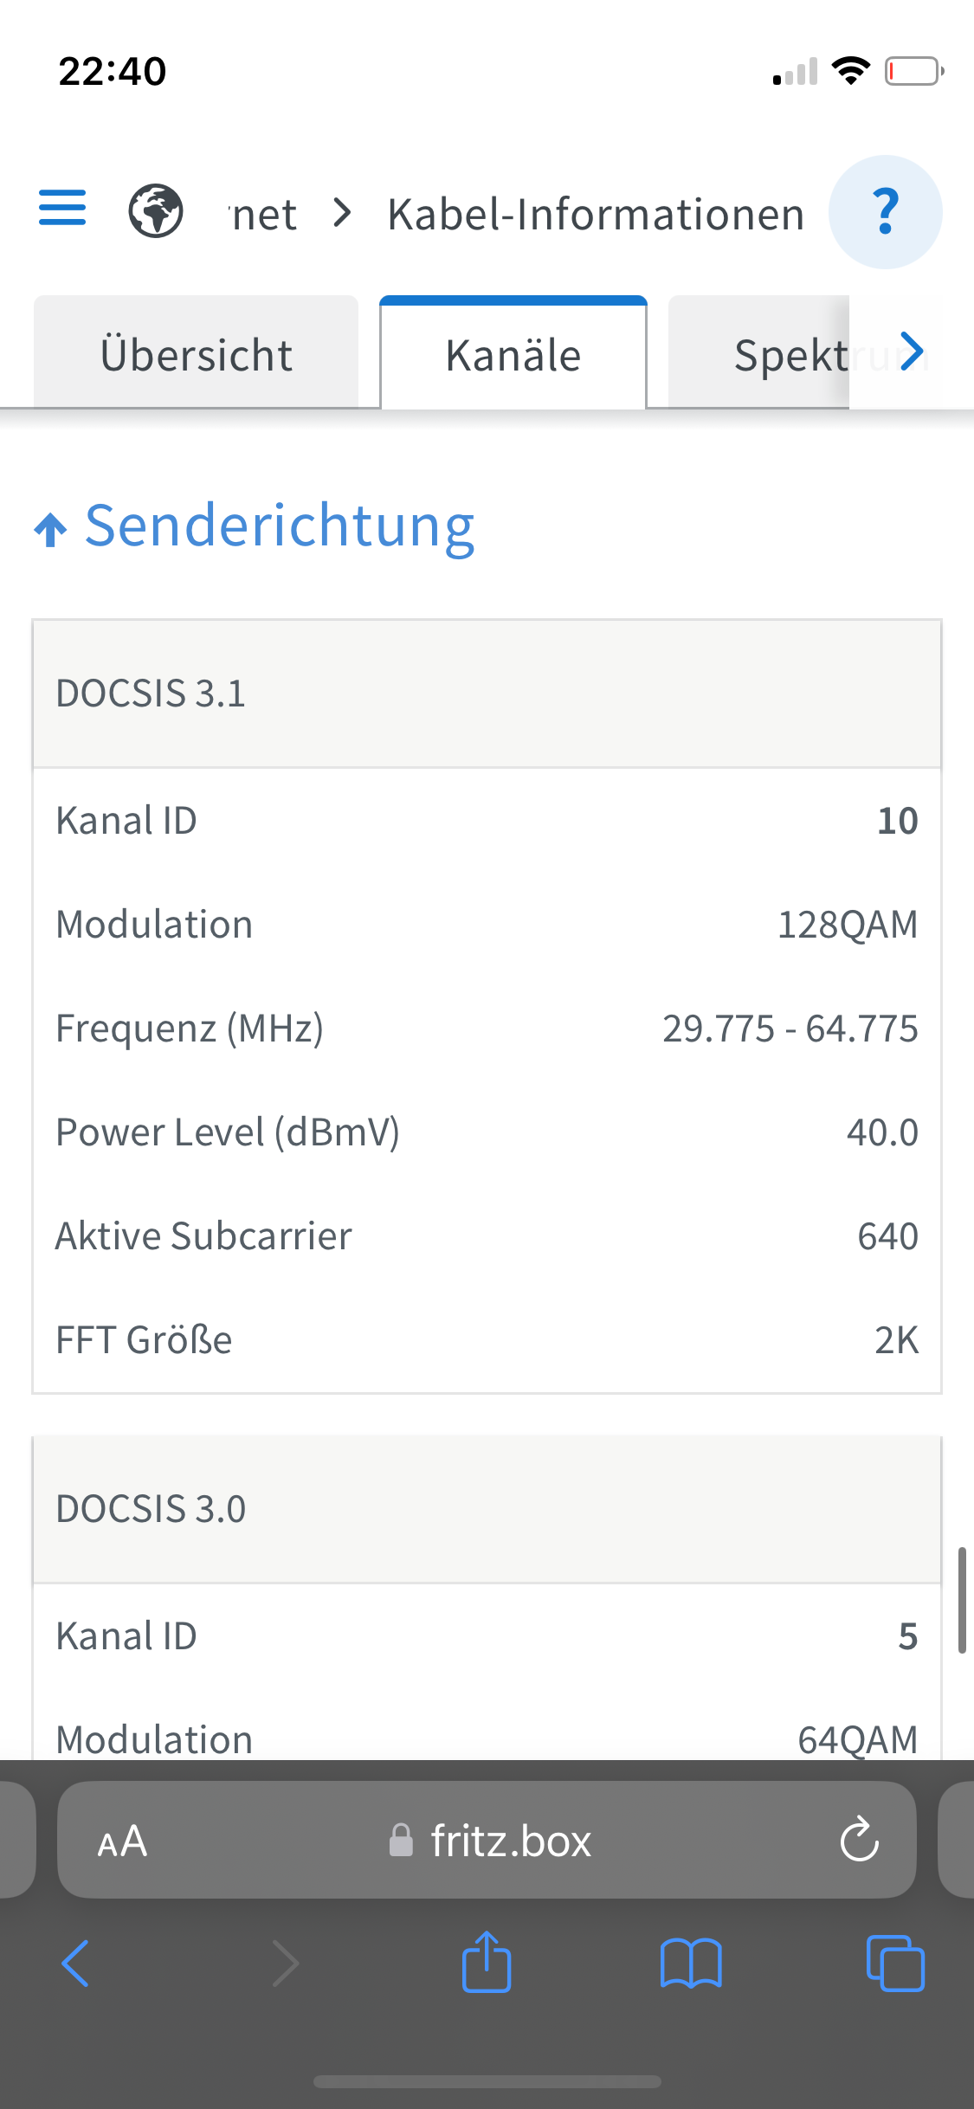Image resolution: width=974 pixels, height=2109 pixels.
Task: Tap the globe Internet icon
Action: [x=156, y=210]
